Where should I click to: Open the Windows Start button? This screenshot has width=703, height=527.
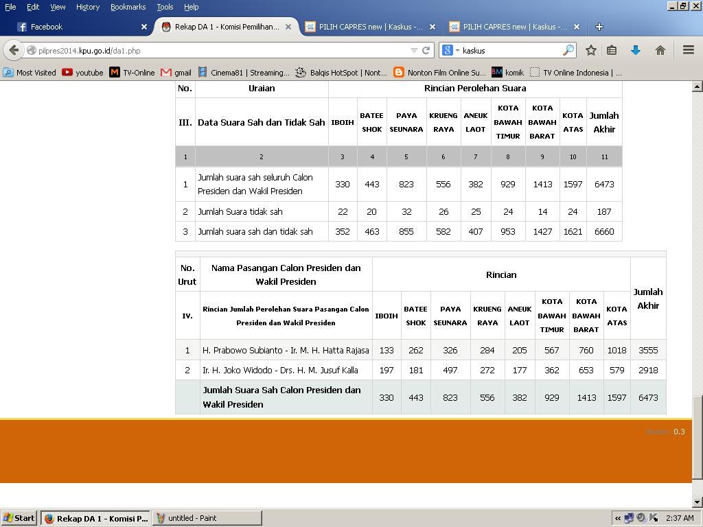point(19,518)
